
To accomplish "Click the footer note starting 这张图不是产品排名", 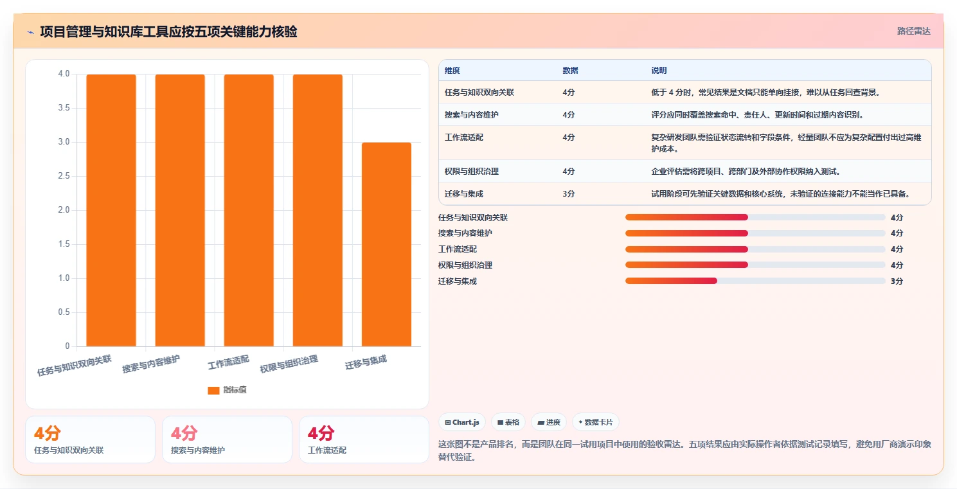I will [684, 451].
